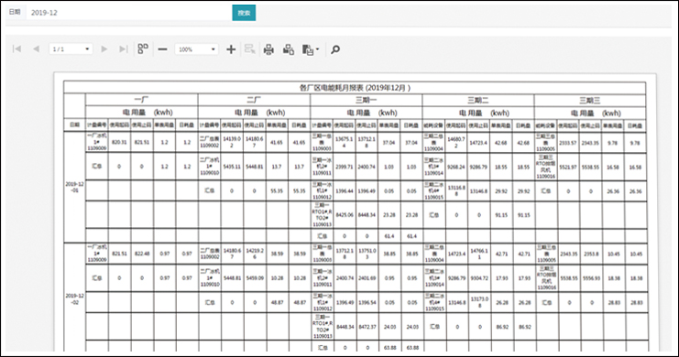Click the date field showing 2019-12
The width and height of the screenshot is (679, 357).
(129, 13)
